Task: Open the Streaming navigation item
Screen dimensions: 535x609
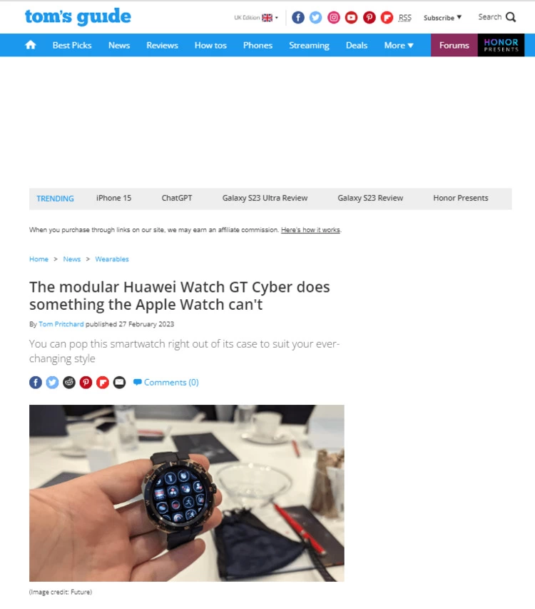Action: point(309,46)
